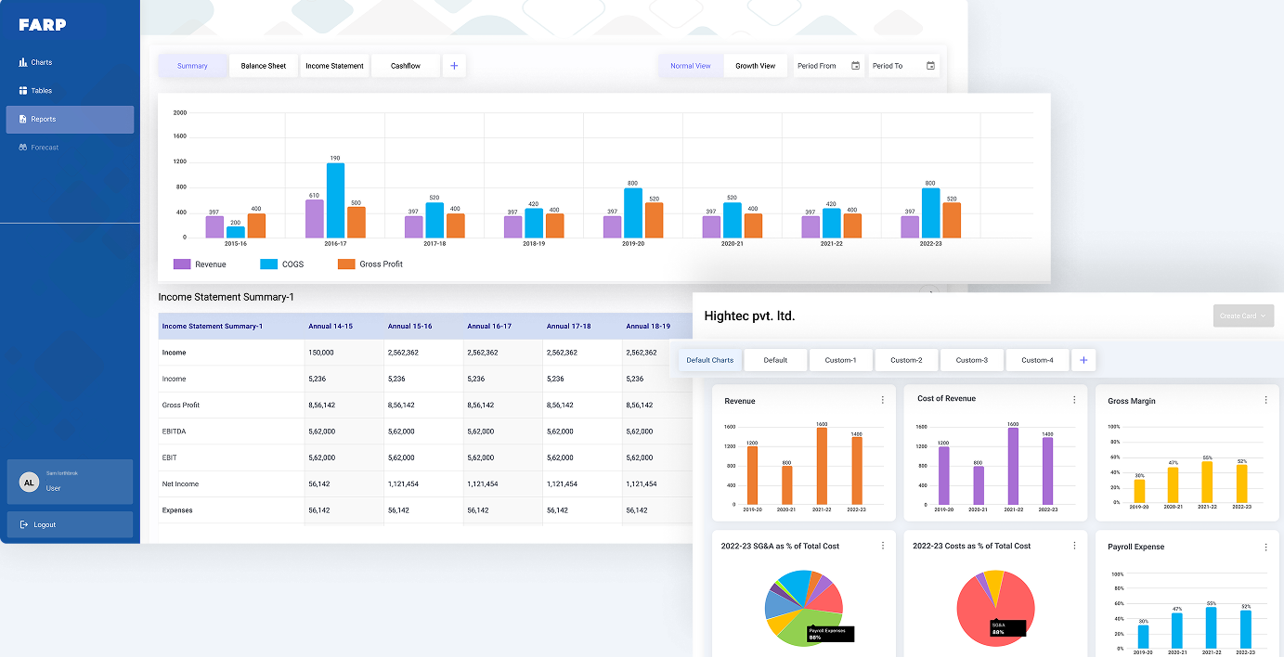Open the Gross Margin card options menu

[x=1265, y=400]
